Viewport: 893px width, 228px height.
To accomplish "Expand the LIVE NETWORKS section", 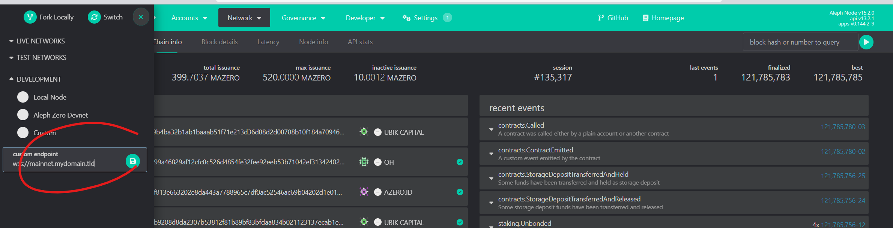I will (37, 41).
